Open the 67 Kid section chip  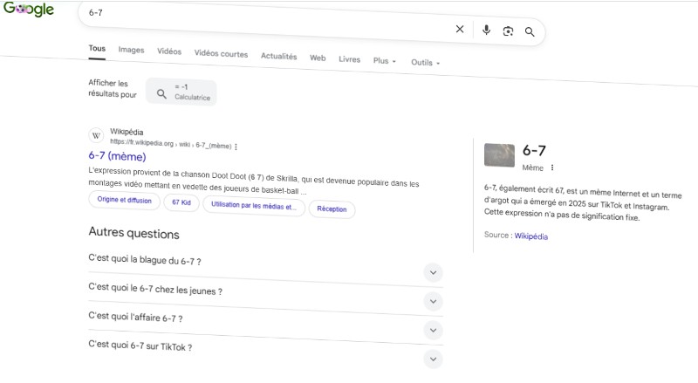point(181,202)
